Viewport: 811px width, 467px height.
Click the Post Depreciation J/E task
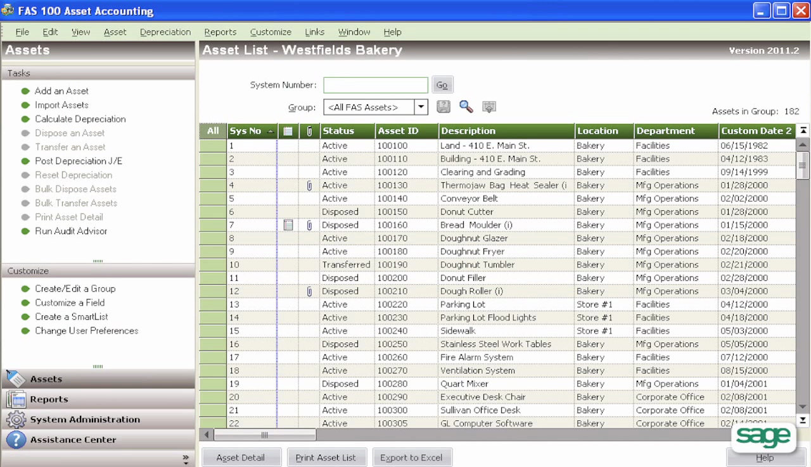tap(79, 161)
